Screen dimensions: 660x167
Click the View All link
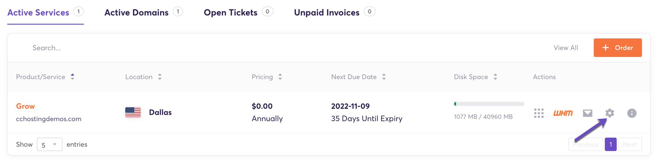(566, 48)
